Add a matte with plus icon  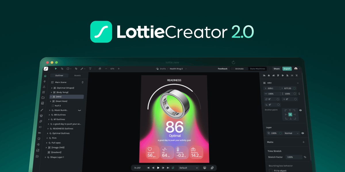pos(303,142)
